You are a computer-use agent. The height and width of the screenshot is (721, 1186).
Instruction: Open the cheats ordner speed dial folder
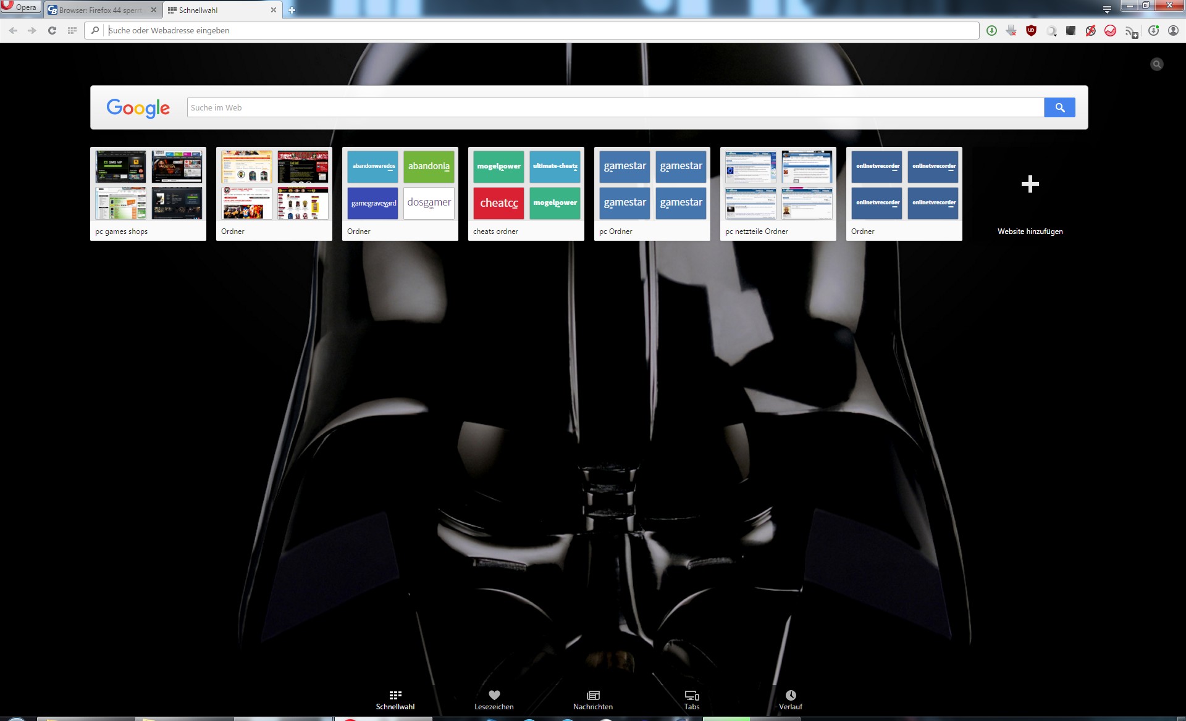[526, 194]
